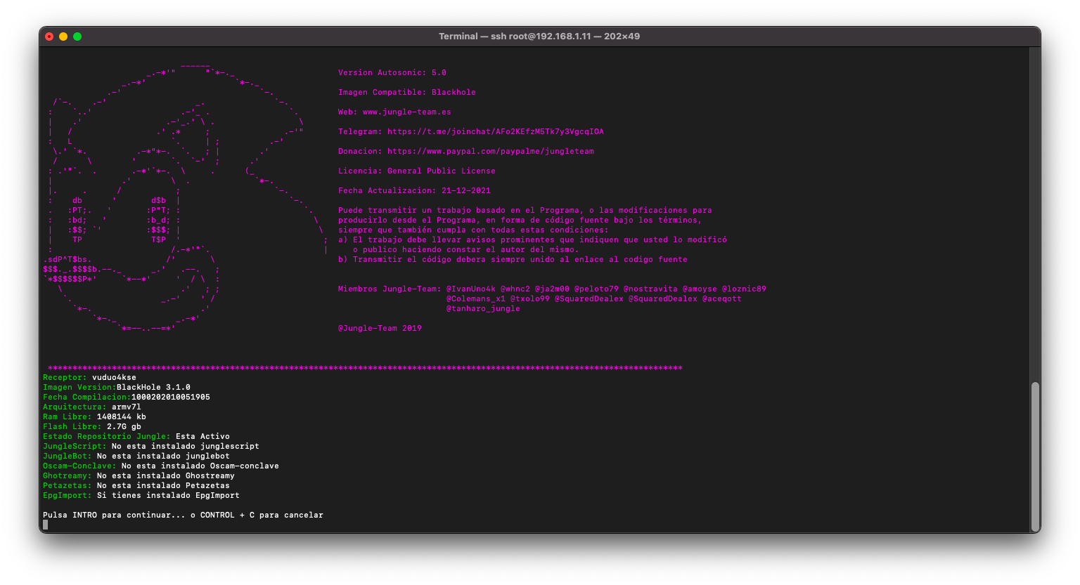Screen dimensions: 1080x585
Task: Click the 'Version Autosonic: 5.0' line
Action: (392, 73)
